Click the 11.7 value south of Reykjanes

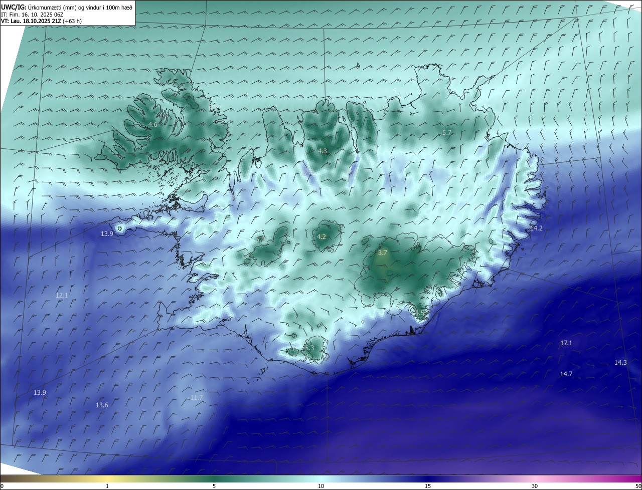click(197, 398)
